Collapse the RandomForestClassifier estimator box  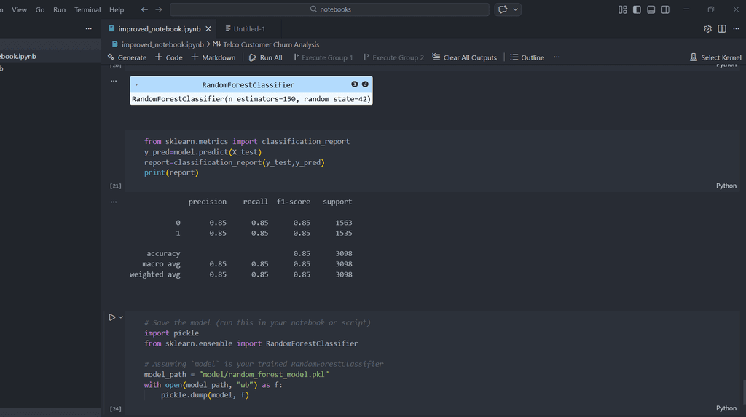coord(136,84)
